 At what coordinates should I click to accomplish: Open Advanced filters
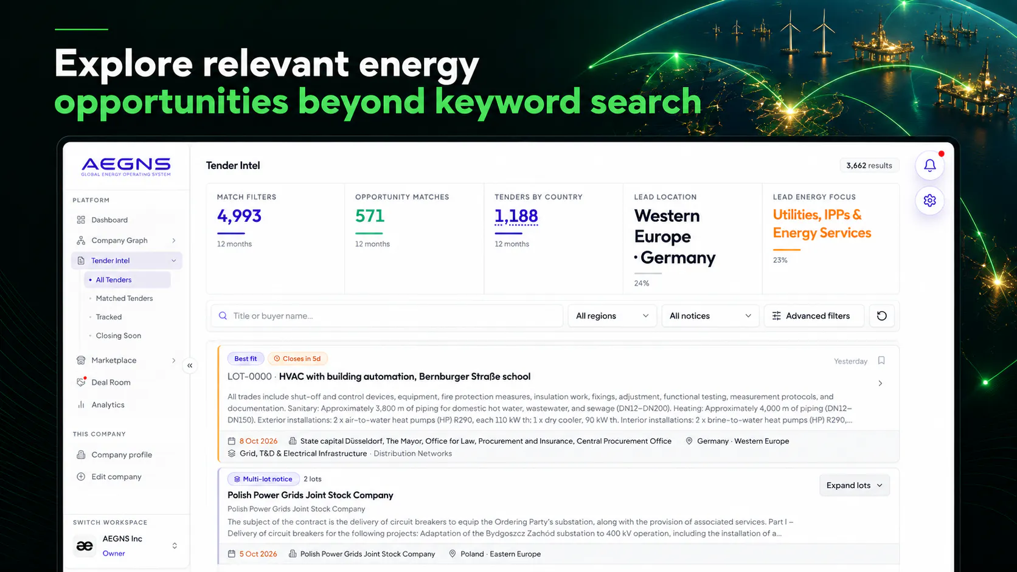(814, 316)
